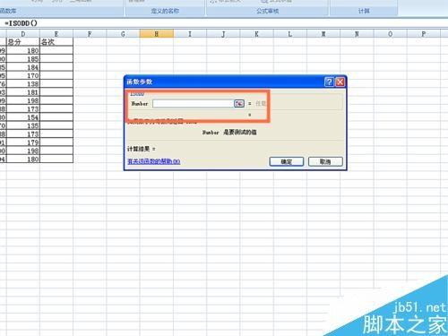Click the 计算结果 label in the dialog
The image size is (448, 336).
click(139, 149)
